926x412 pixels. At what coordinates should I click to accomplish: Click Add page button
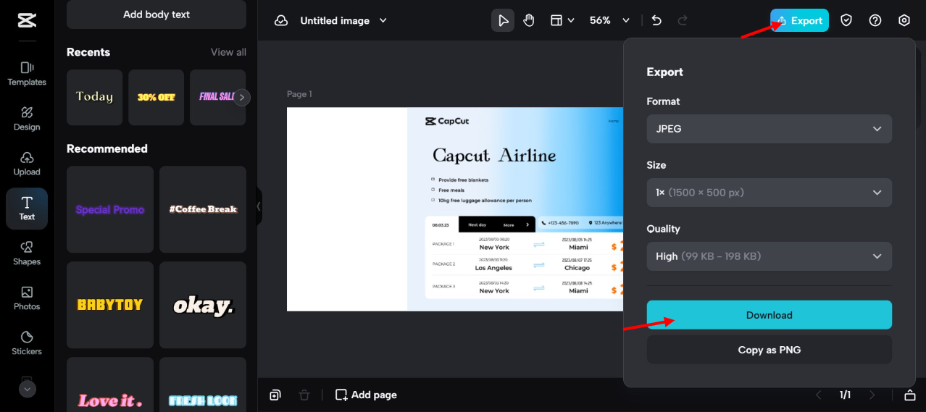[366, 395]
